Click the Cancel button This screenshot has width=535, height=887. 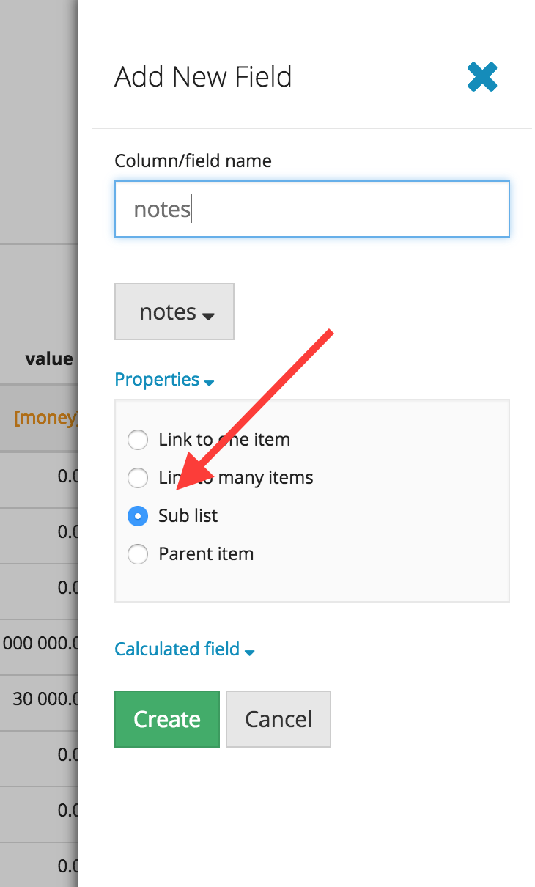278,719
